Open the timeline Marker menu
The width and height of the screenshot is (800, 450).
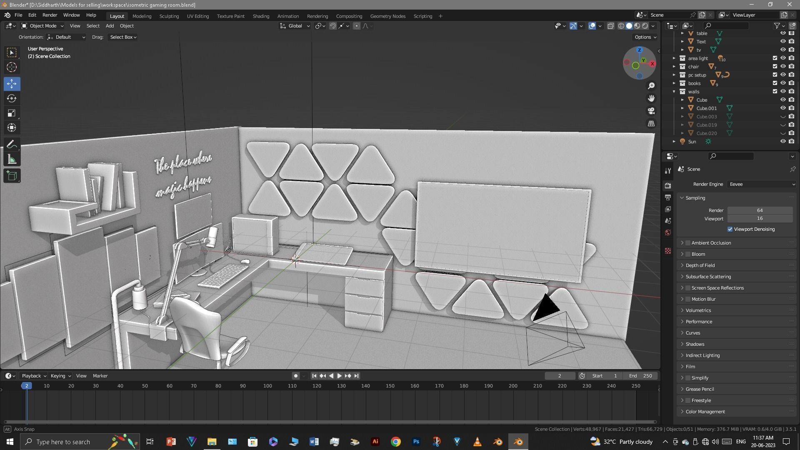(100, 376)
